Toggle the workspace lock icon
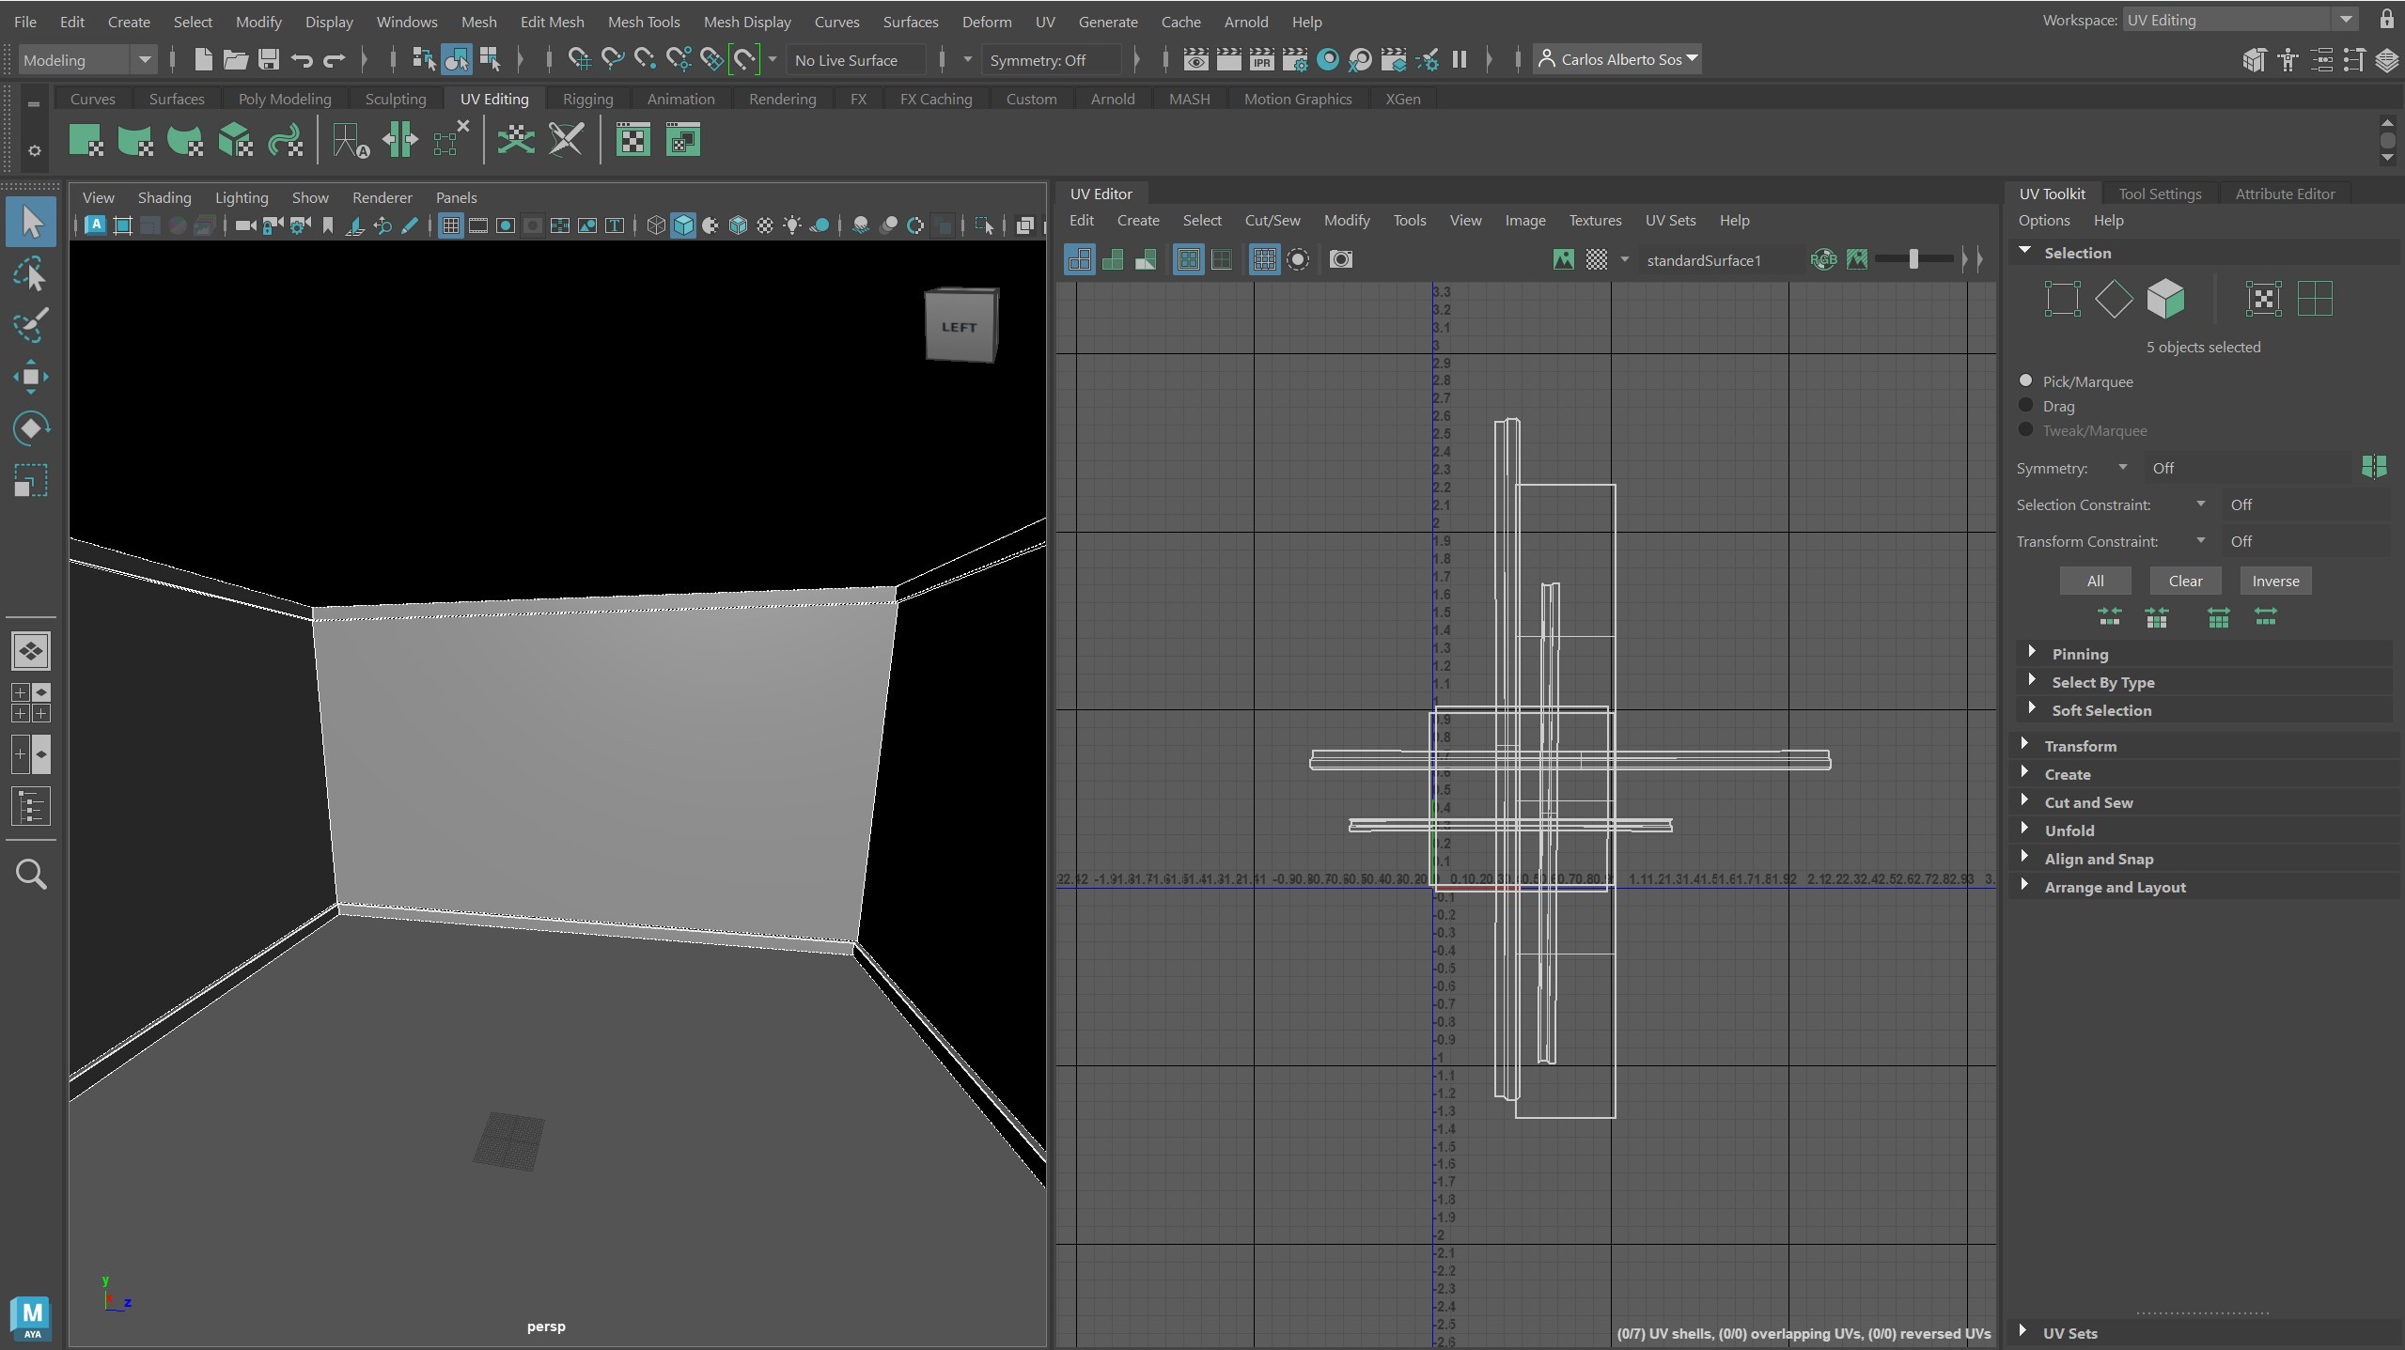2405x1350 pixels. (2386, 19)
